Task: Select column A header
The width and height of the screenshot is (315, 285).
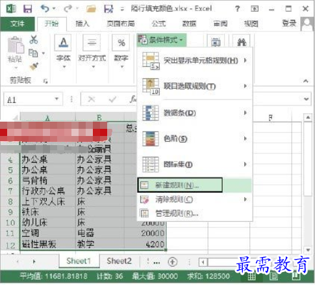Action: pyautogui.click(x=47, y=117)
